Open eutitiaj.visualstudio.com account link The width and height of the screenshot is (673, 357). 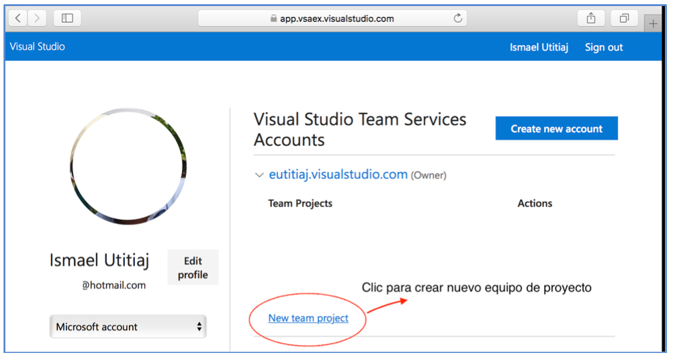pos(339,174)
